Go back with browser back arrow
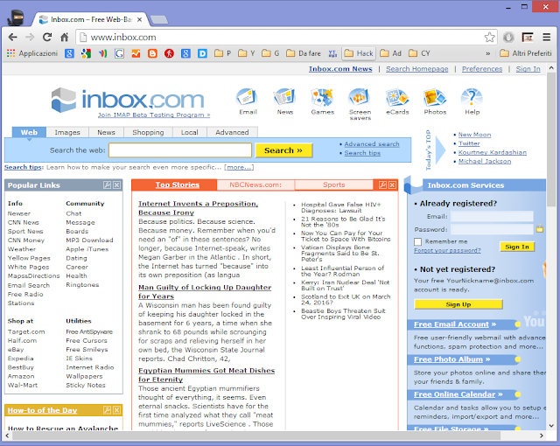 point(12,37)
